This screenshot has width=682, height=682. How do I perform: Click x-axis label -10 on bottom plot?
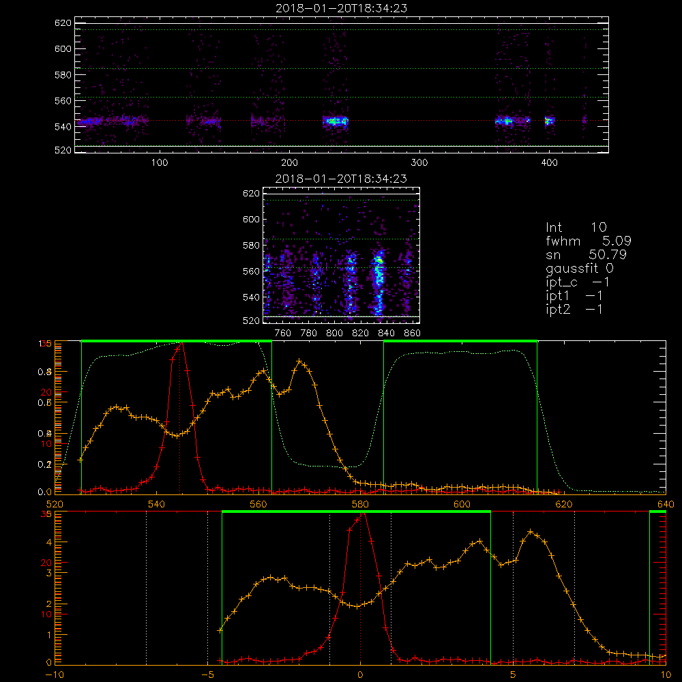55,675
